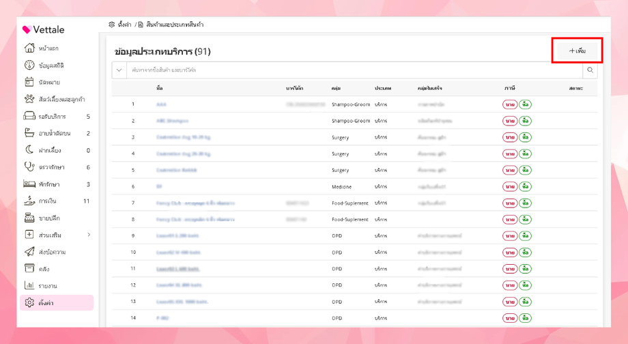Open the ส่งข้อความ paper plane icon
Viewport: 628px width, 344px height.
tap(29, 251)
